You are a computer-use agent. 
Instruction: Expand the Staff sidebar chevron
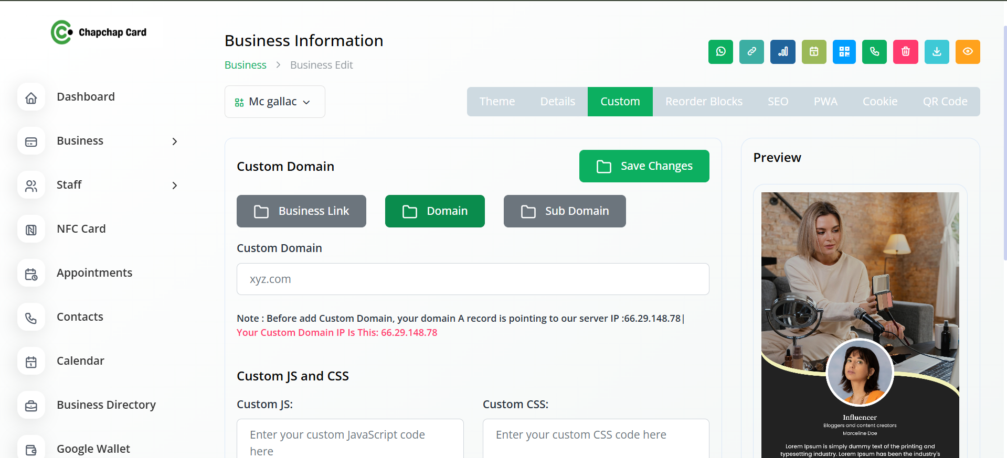175,186
